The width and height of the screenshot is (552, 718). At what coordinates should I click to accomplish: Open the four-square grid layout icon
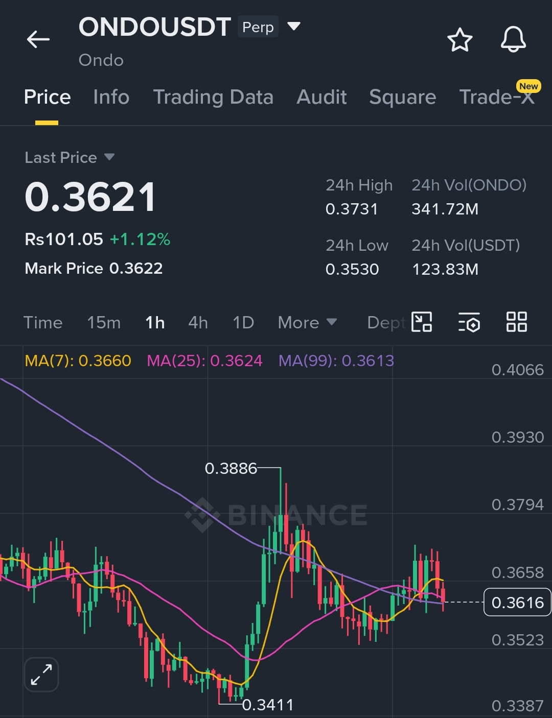(516, 322)
